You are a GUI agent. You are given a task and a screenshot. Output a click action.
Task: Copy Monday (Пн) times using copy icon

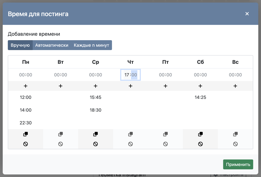click(x=25, y=134)
